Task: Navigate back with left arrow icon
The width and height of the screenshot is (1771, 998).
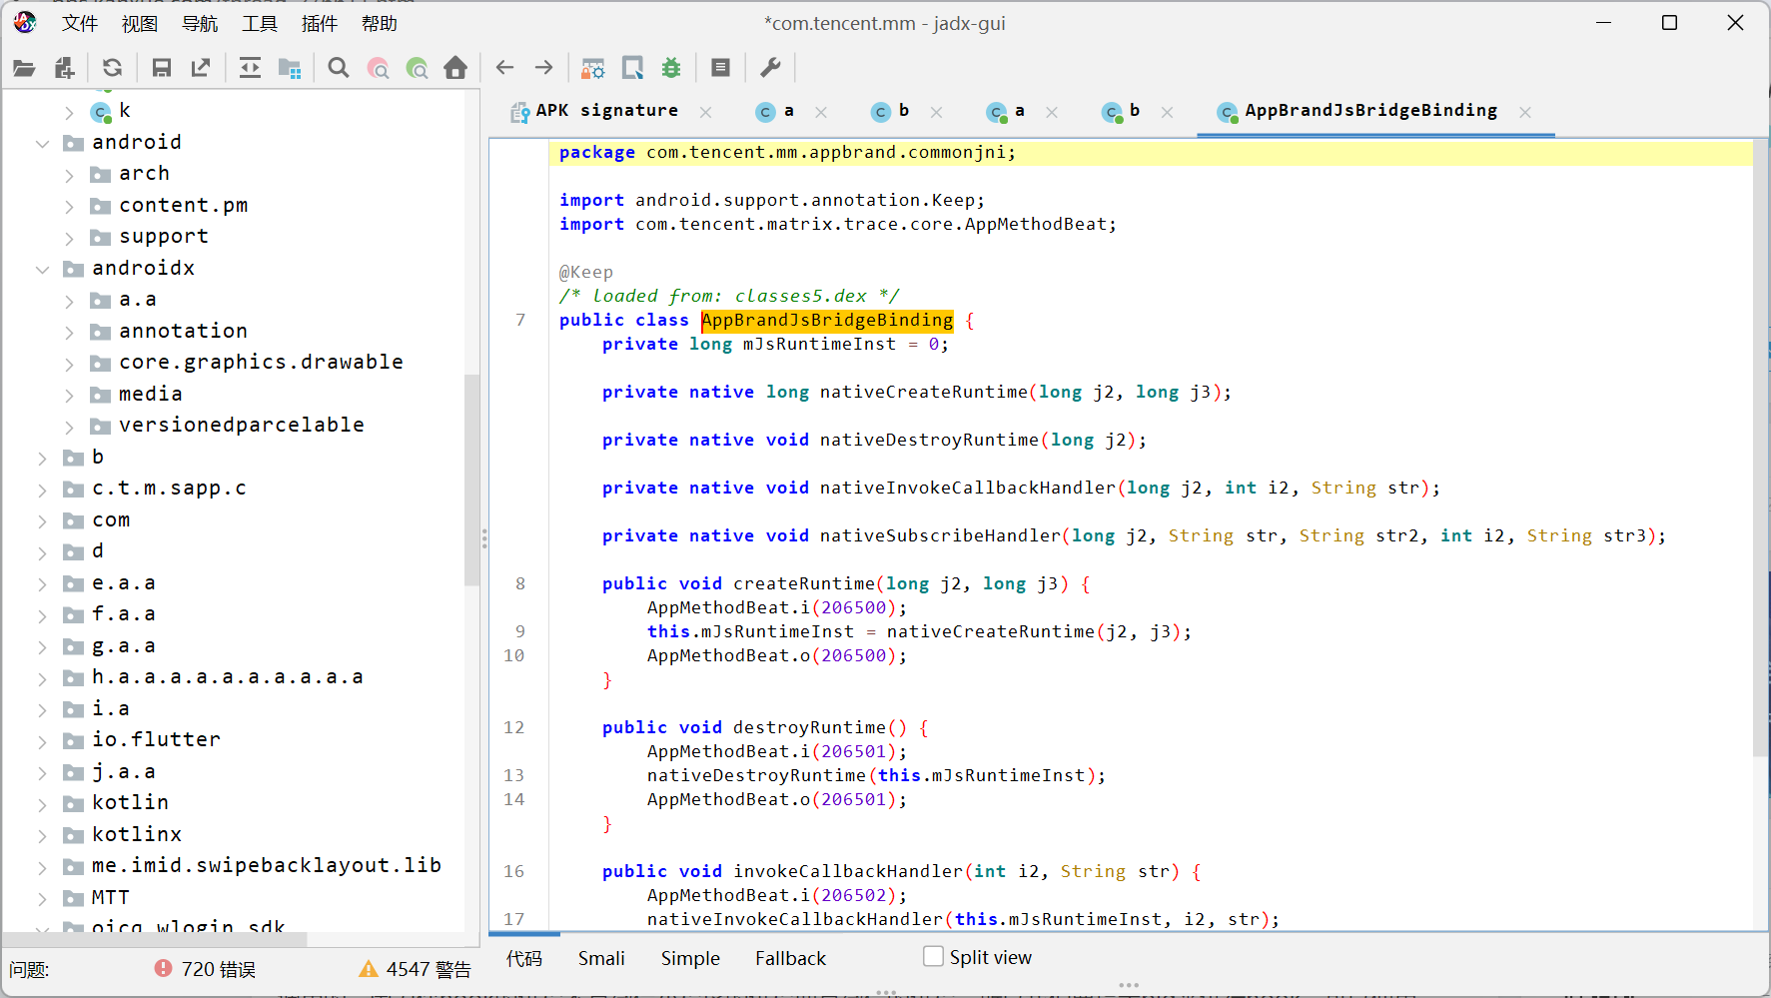Action: click(504, 68)
